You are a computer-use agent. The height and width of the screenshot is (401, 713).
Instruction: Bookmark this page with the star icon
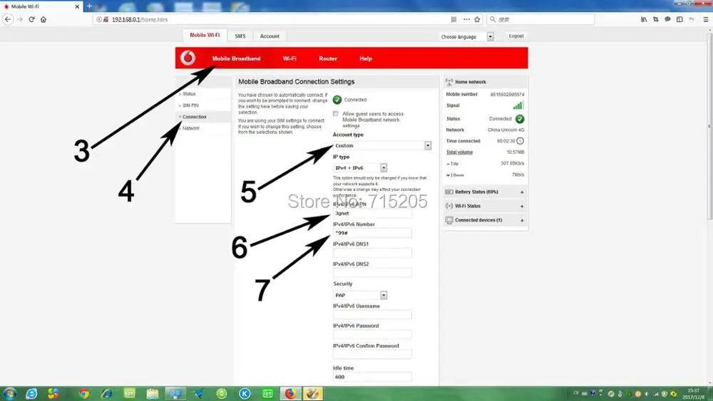(477, 19)
